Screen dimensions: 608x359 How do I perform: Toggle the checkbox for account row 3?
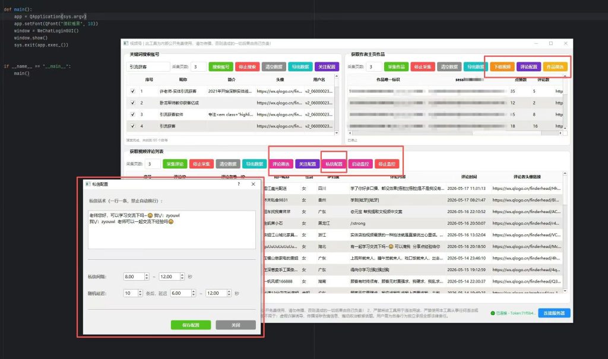point(132,115)
